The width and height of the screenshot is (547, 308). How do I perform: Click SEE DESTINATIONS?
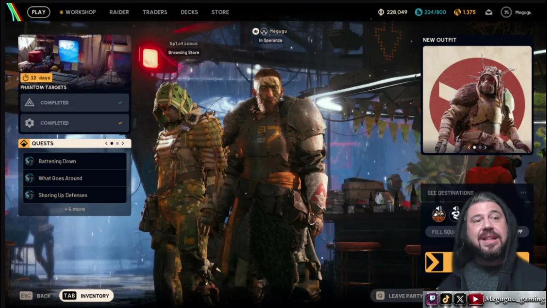(x=450, y=193)
